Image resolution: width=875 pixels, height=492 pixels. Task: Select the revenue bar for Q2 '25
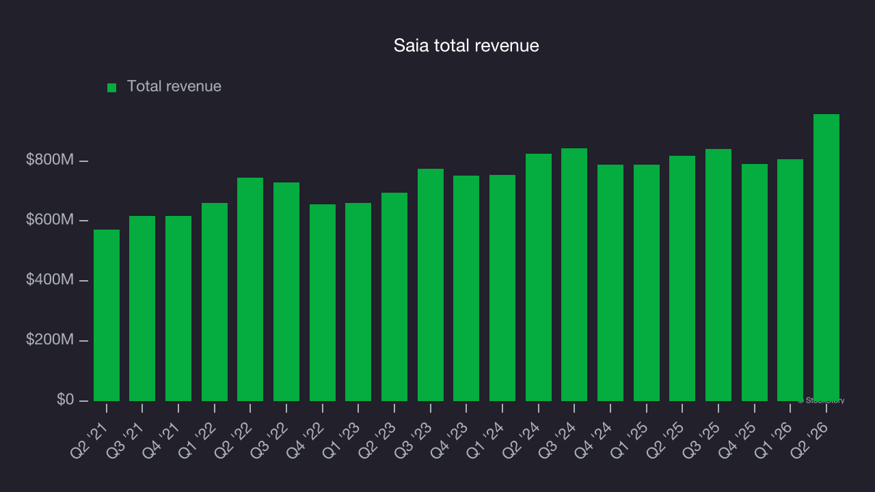tap(682, 278)
